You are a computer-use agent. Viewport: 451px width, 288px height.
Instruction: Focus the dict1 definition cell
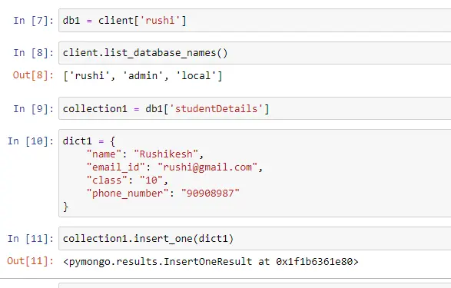pos(255,174)
